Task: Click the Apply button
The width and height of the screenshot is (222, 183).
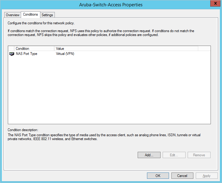Action: [207, 176]
